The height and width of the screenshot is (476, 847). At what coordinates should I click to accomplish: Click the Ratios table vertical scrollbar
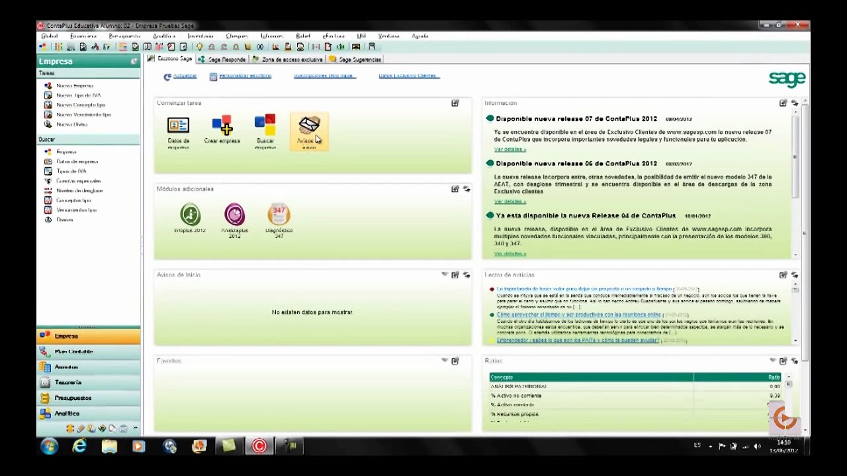[788, 397]
